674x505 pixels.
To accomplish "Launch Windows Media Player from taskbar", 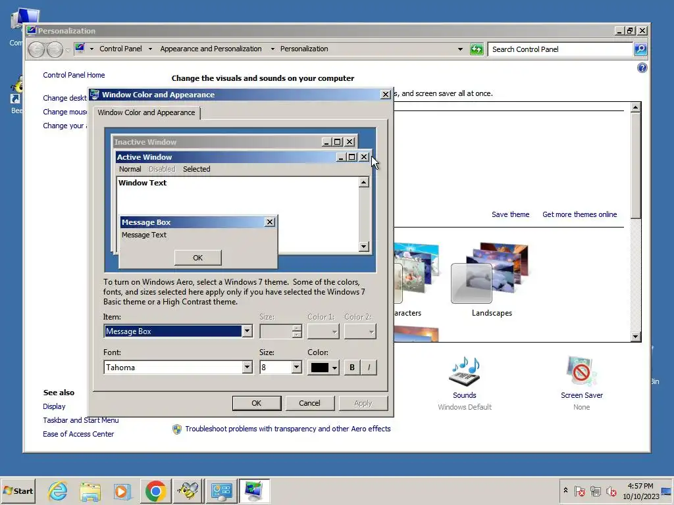I will (x=122, y=491).
